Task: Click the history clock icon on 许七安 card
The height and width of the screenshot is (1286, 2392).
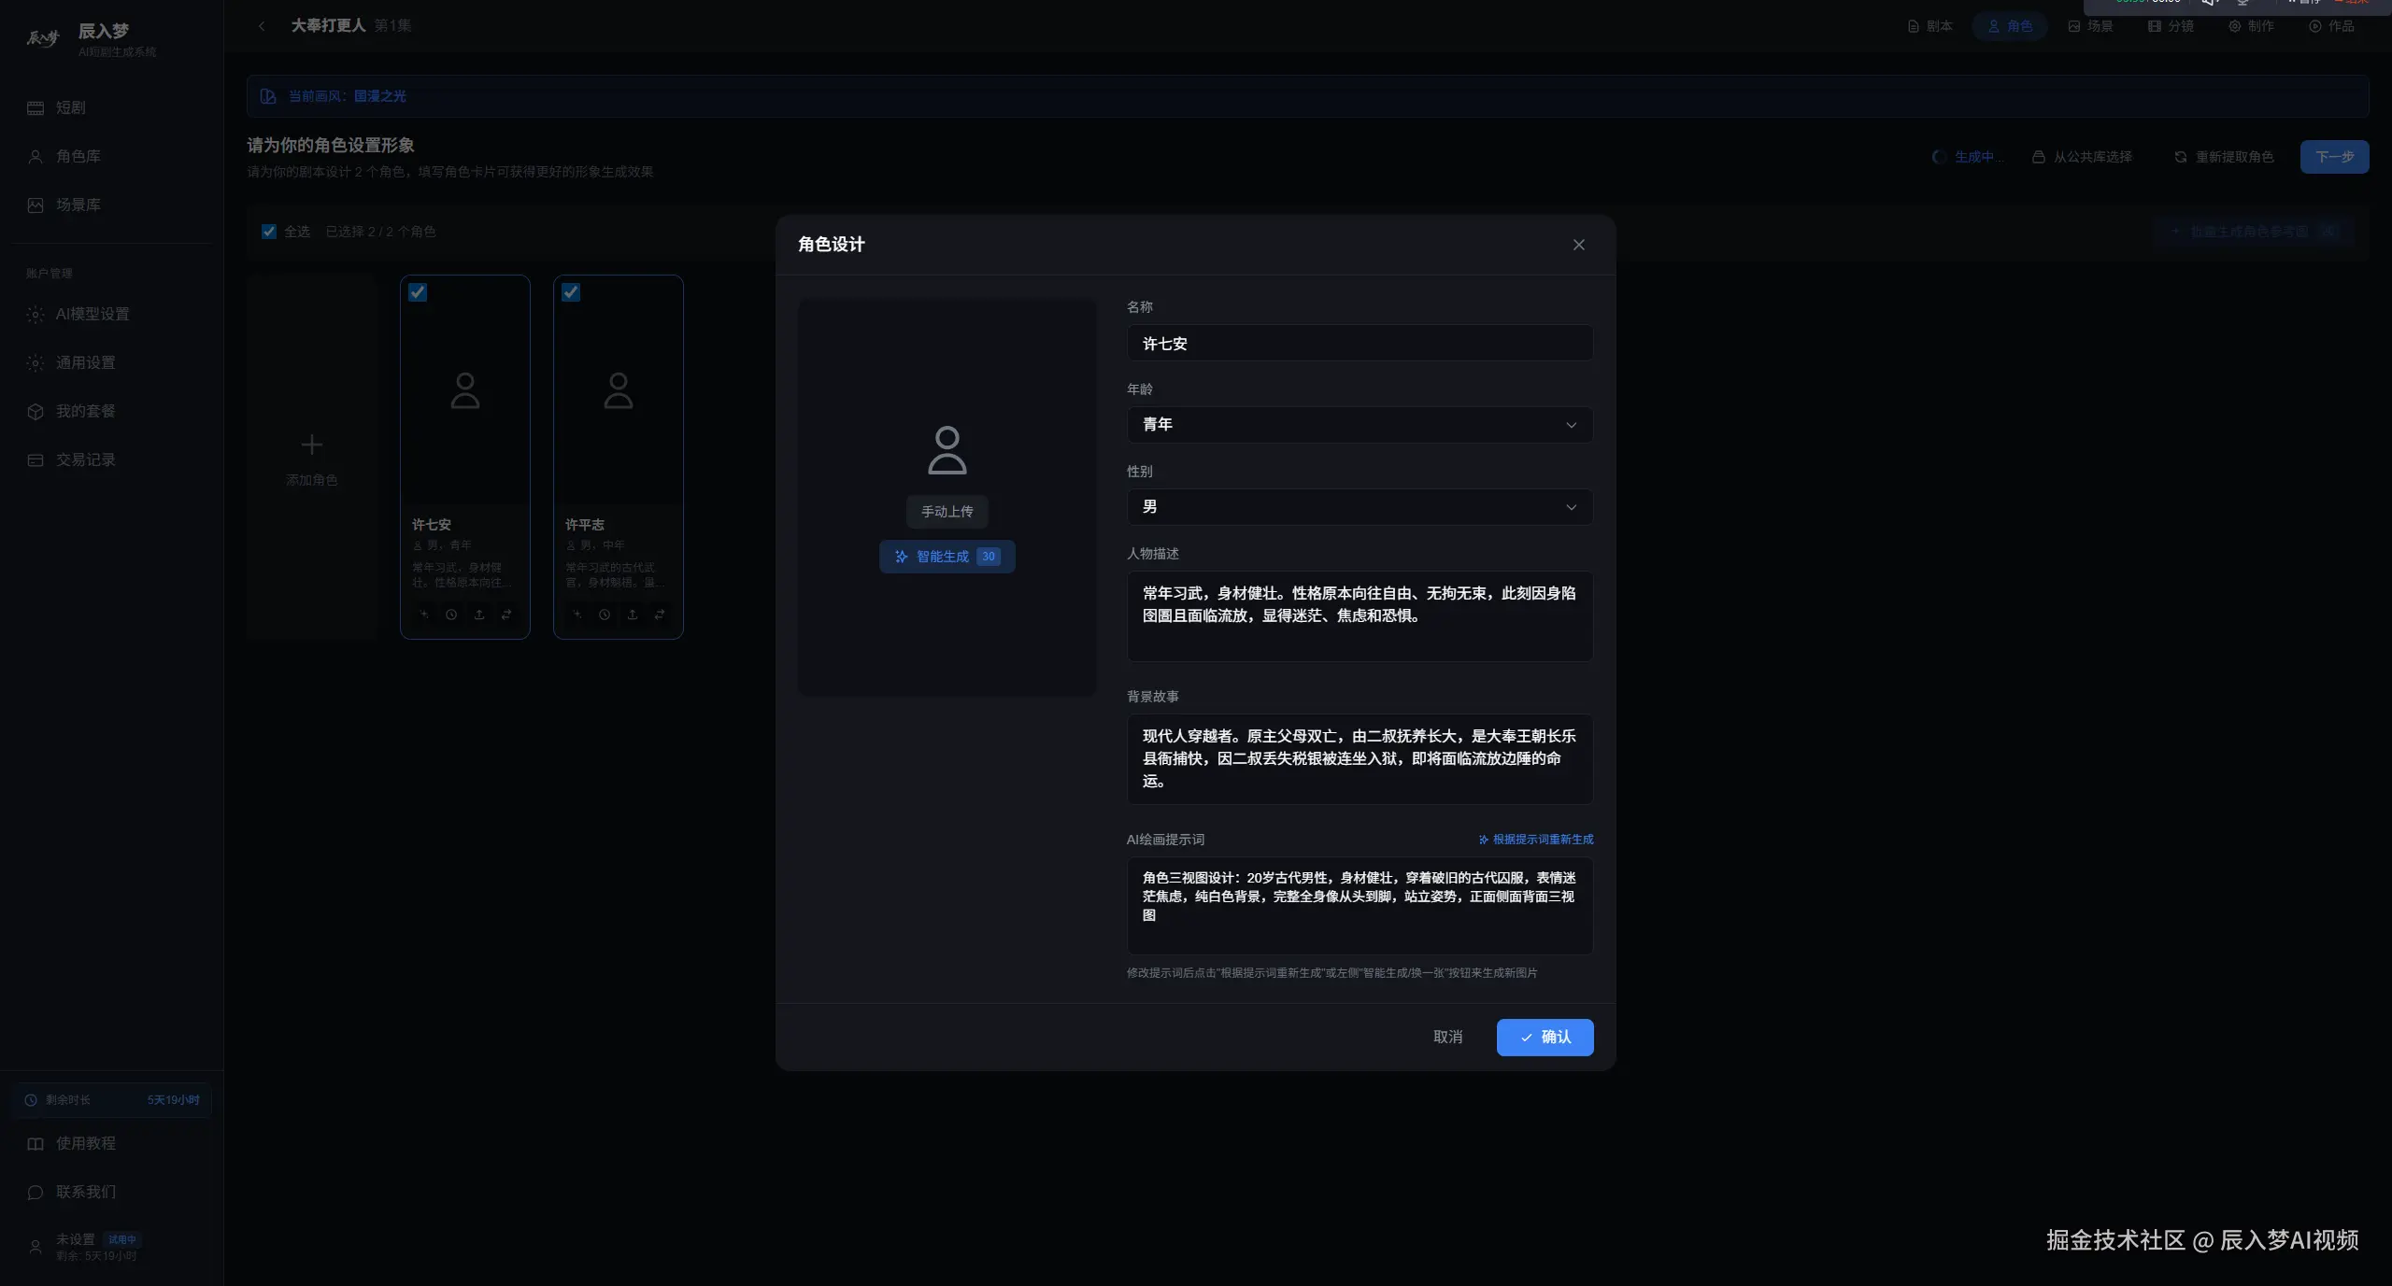Action: pyautogui.click(x=451, y=615)
